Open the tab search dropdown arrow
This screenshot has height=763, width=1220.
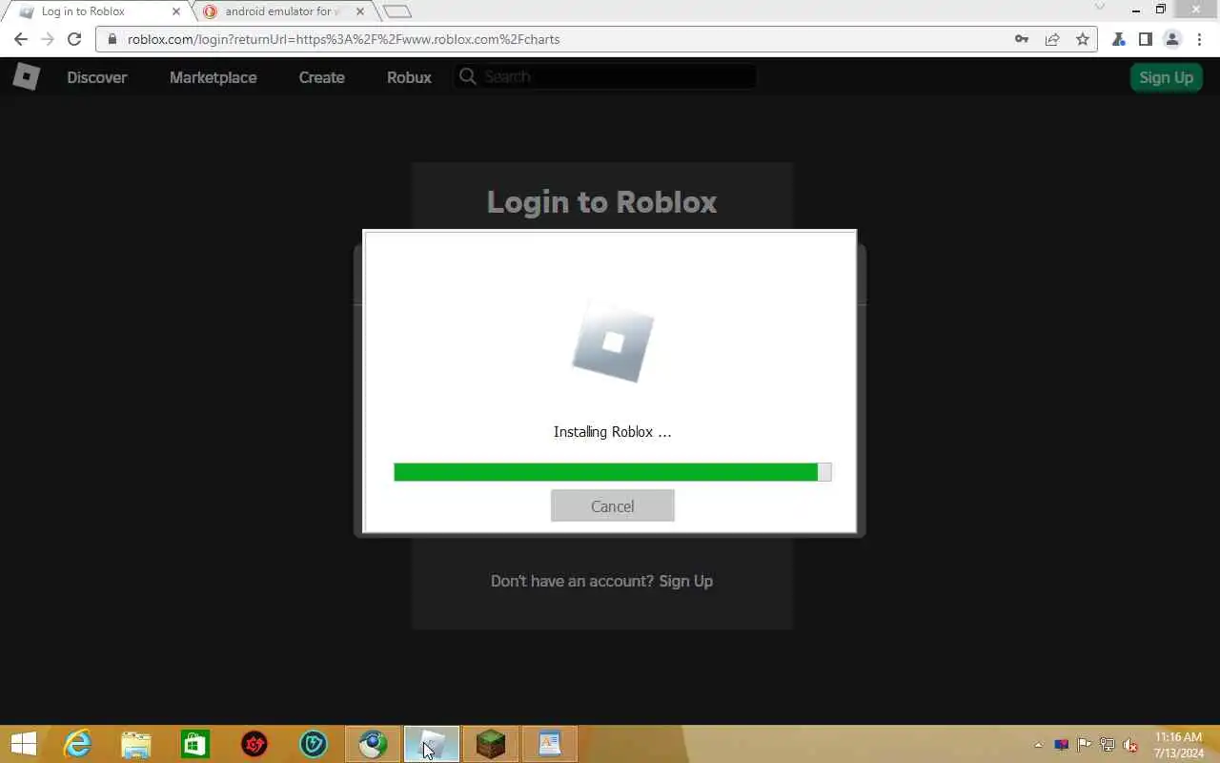coord(1100,8)
